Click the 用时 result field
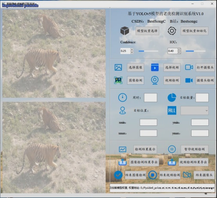217x198 pixels. point(150,98)
